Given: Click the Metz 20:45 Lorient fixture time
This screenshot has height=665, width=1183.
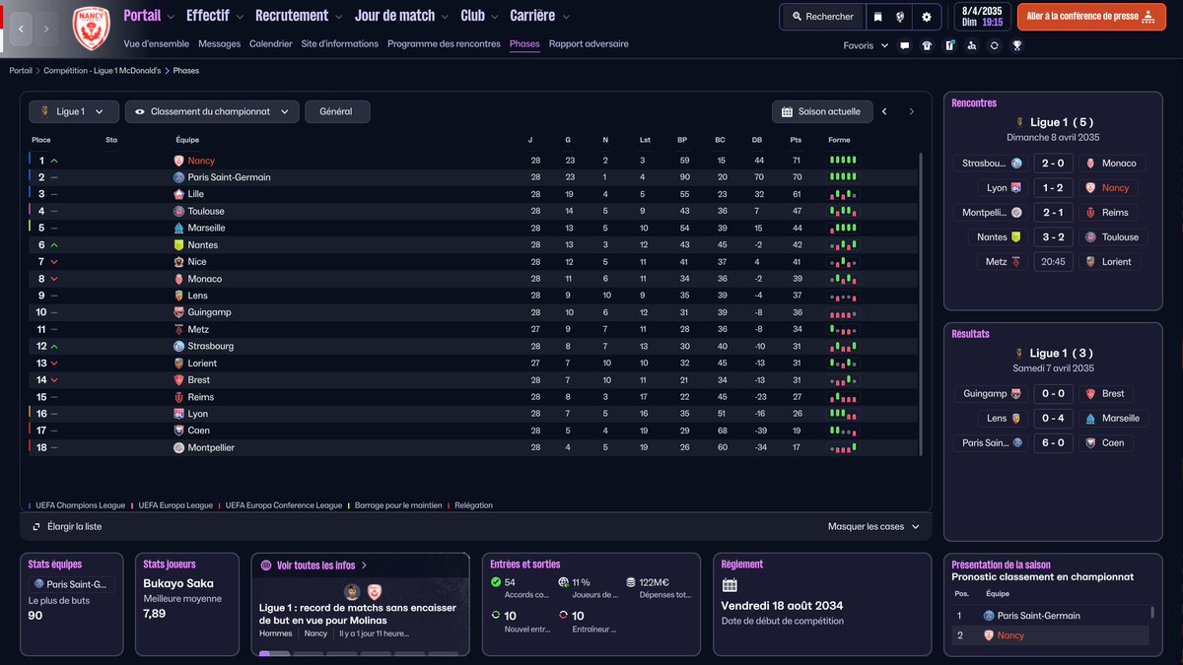Looking at the screenshot, I should click(1053, 261).
